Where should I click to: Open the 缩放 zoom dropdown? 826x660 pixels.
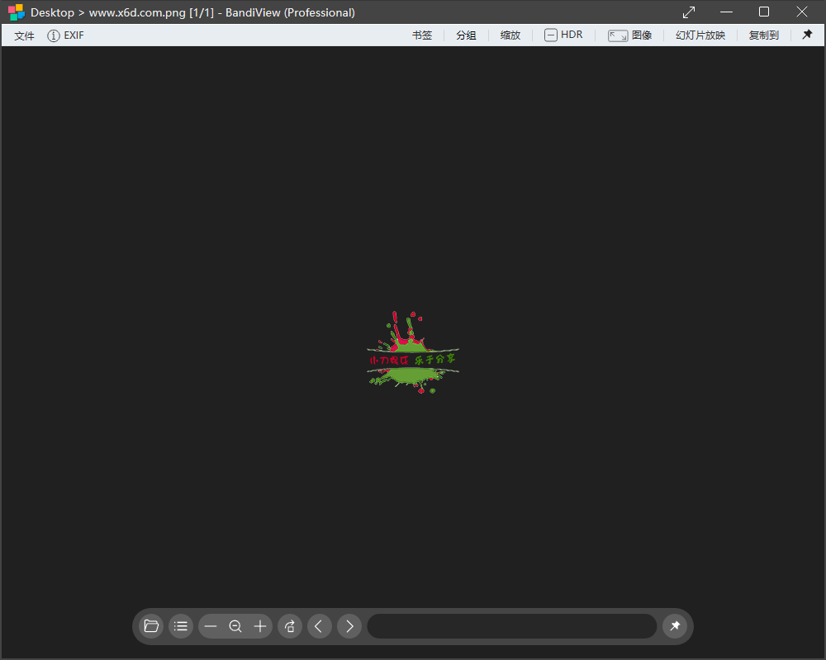coord(510,35)
